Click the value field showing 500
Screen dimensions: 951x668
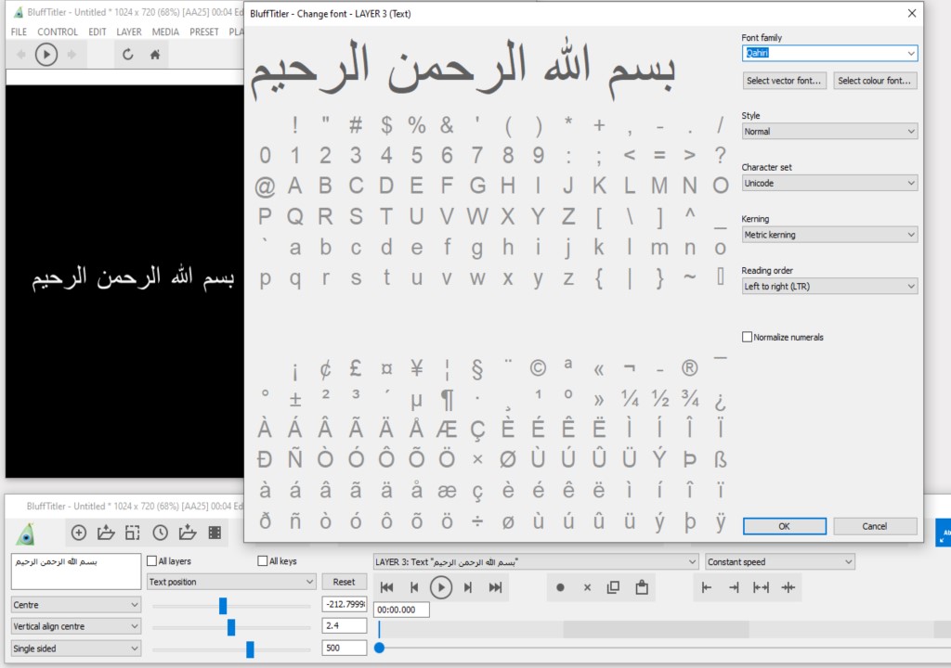click(345, 648)
